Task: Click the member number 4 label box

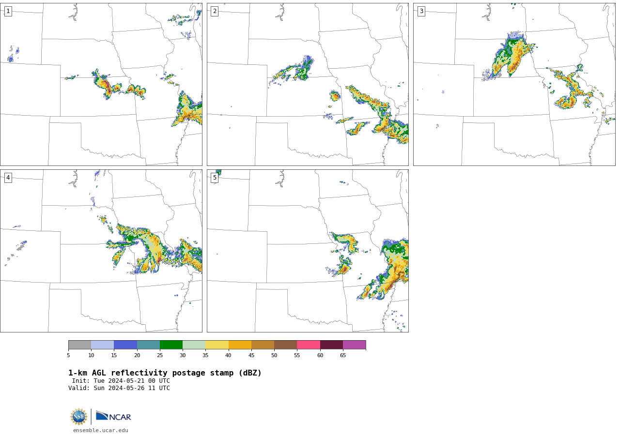Action: 8,178
